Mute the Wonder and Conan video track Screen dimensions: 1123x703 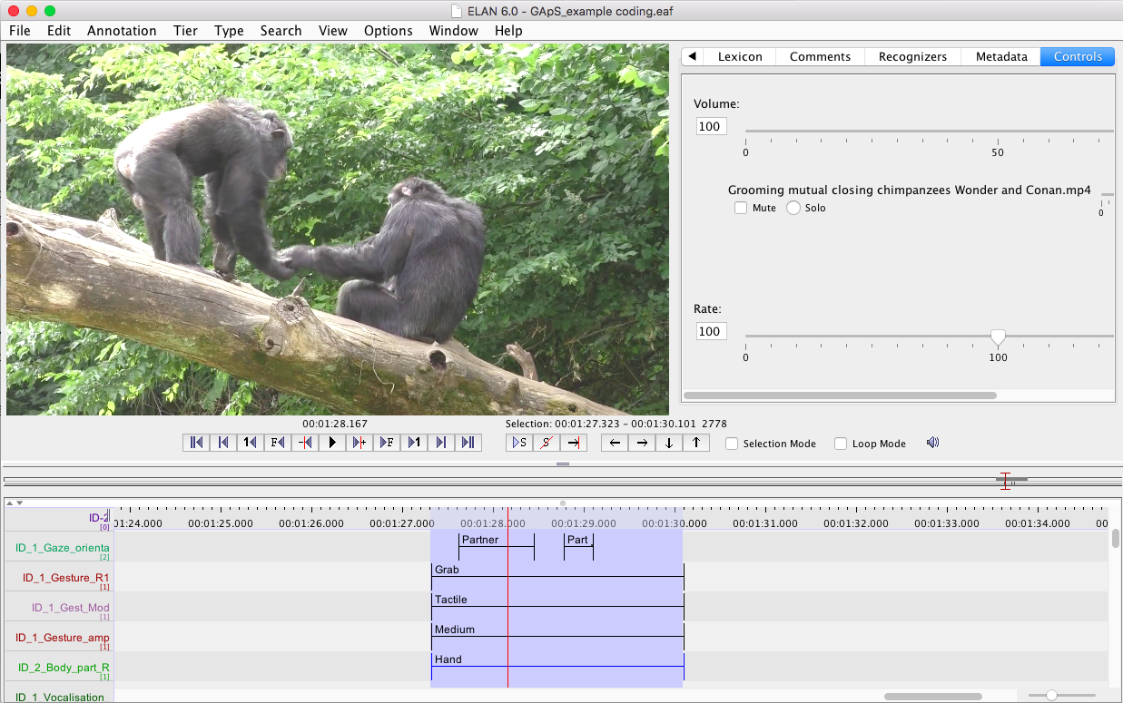pos(741,208)
